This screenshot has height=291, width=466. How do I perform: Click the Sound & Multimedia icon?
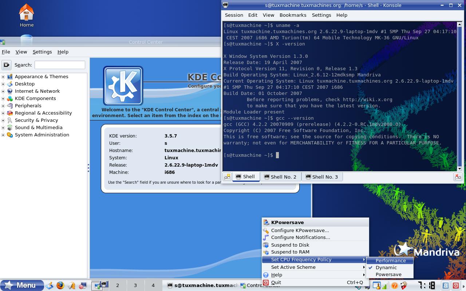[x=10, y=128]
